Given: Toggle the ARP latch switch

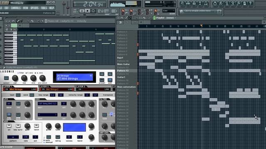Looking at the screenshot, I should coord(36,126).
